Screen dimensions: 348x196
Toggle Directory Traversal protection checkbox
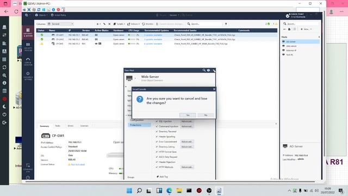[x=157, y=132]
